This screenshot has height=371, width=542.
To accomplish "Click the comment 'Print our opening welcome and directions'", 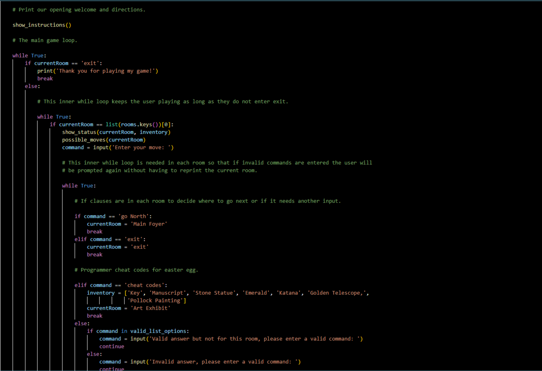I will pyautogui.click(x=79, y=10).
